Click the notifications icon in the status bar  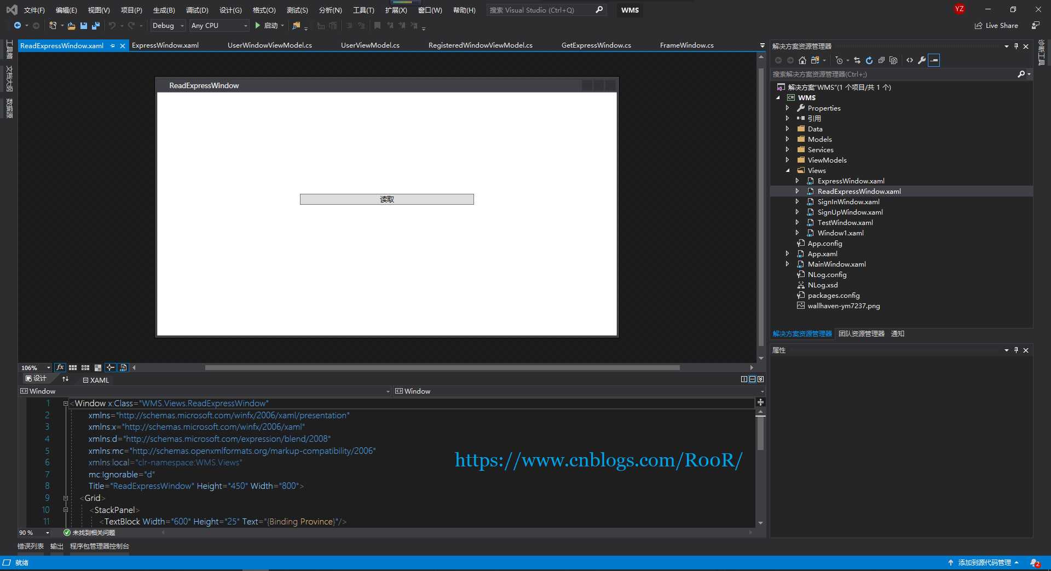pyautogui.click(x=1035, y=563)
